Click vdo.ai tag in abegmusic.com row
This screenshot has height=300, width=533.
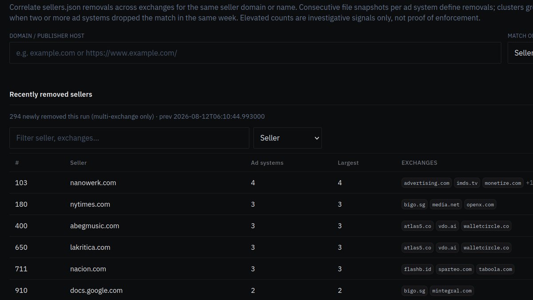447,226
